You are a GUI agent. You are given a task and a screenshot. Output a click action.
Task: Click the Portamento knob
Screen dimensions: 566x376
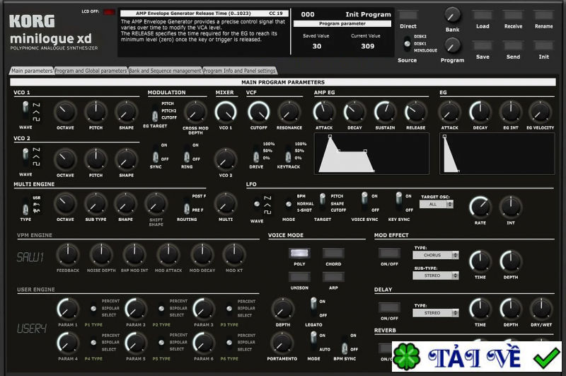282,343
